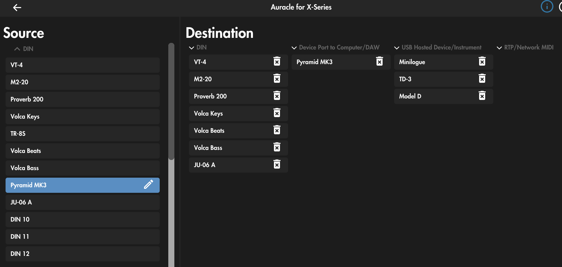This screenshot has height=267, width=562.
Task: Go back using the arrow icon
Action: [17, 8]
